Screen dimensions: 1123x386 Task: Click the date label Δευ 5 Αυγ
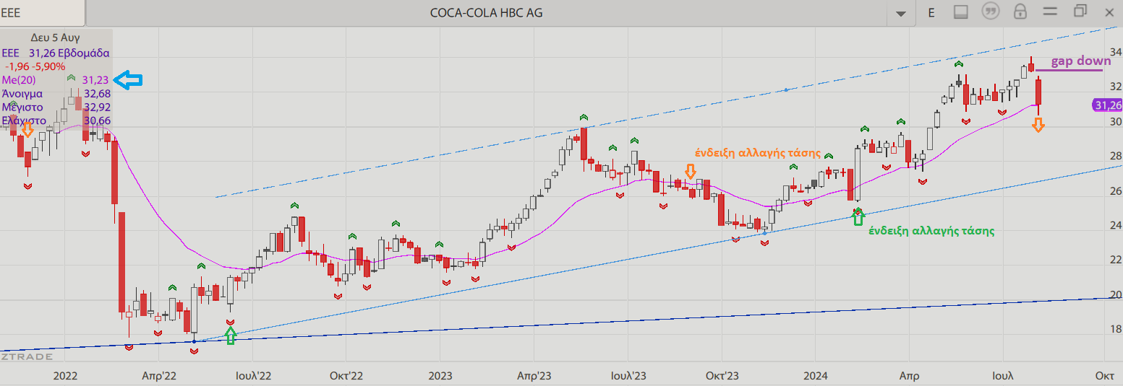(x=55, y=37)
